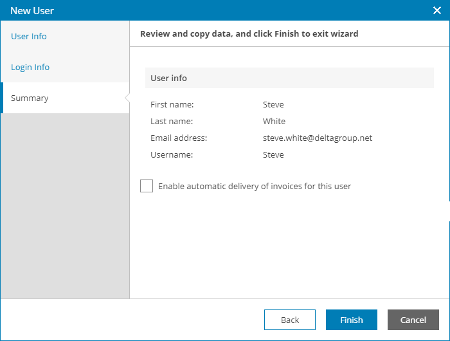Click the 'New User' title bar text
The image size is (450, 341).
tap(32, 11)
